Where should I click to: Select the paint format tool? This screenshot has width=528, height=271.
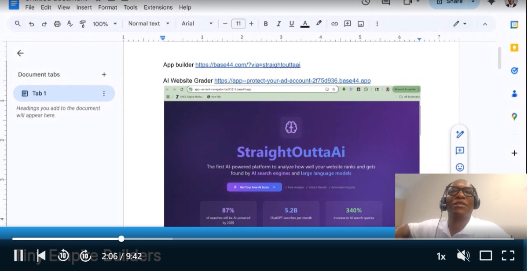coord(83,24)
